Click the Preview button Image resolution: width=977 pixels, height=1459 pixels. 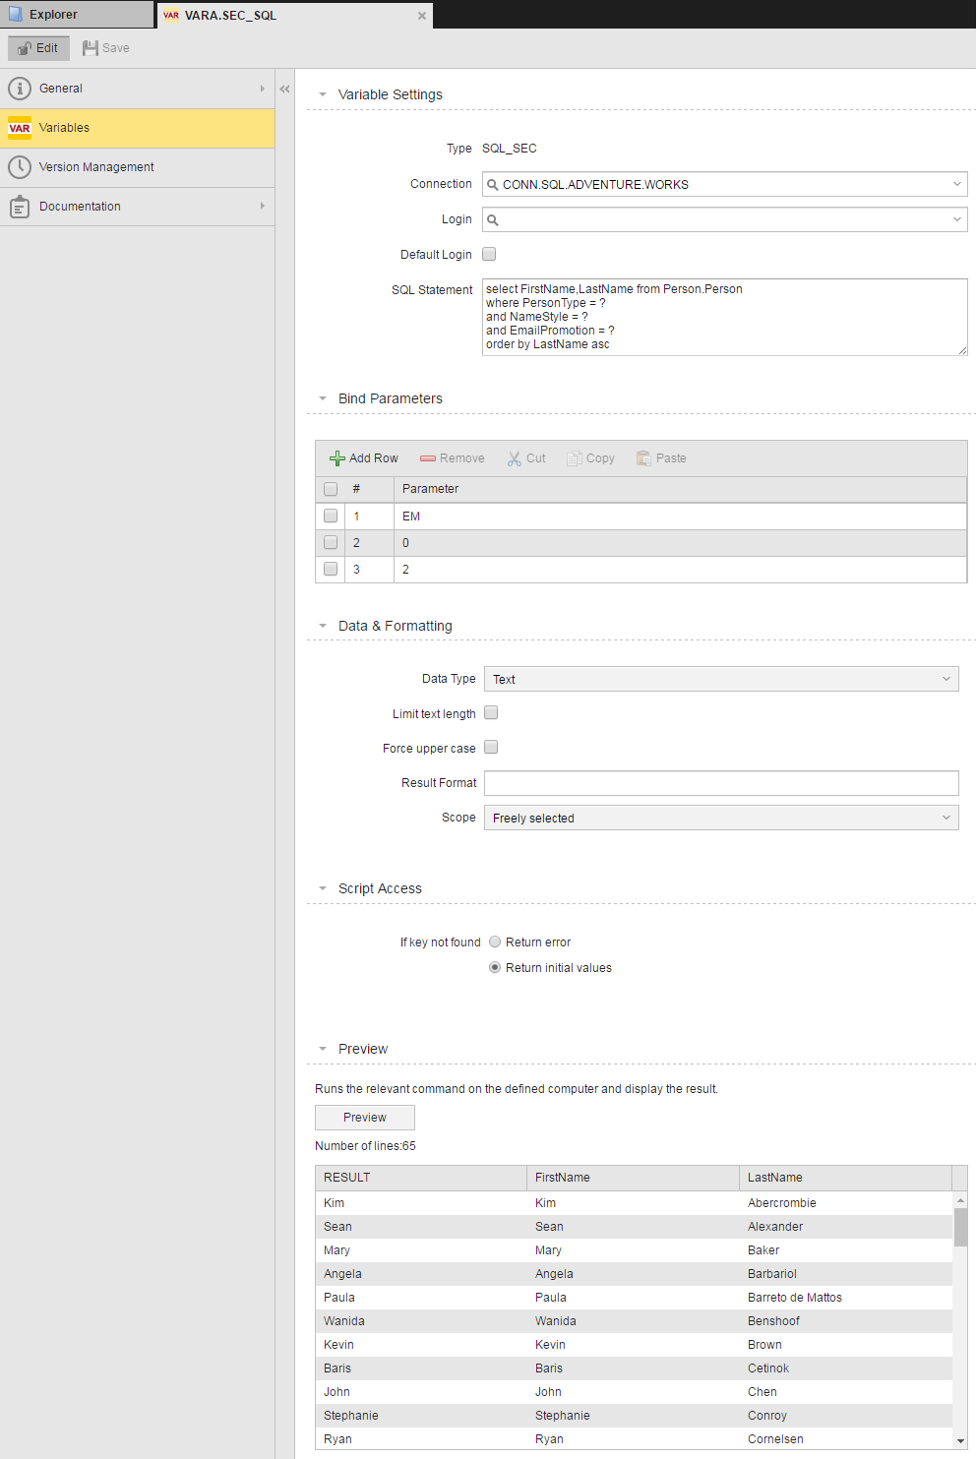pos(365,1118)
